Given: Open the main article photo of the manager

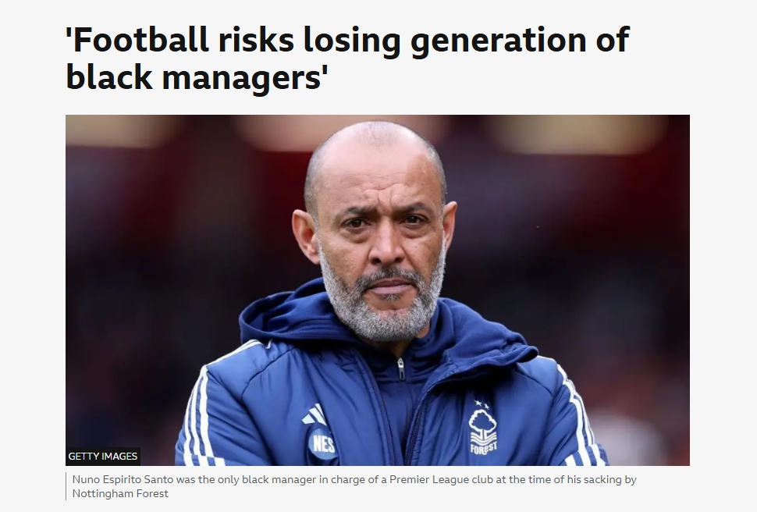Looking at the screenshot, I should (x=378, y=290).
